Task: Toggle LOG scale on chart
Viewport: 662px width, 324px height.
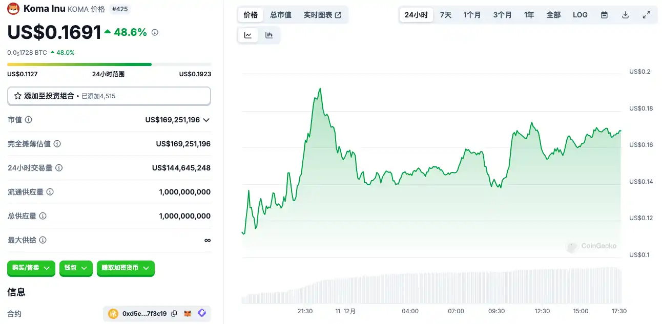Action: (x=580, y=15)
